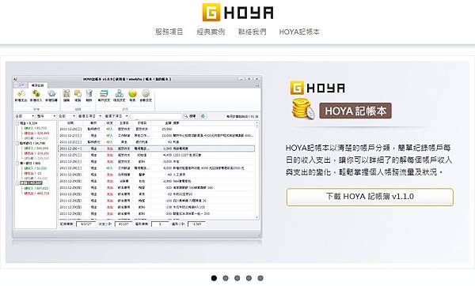Click the magnifier 搜尋 search button in app

click(190, 116)
